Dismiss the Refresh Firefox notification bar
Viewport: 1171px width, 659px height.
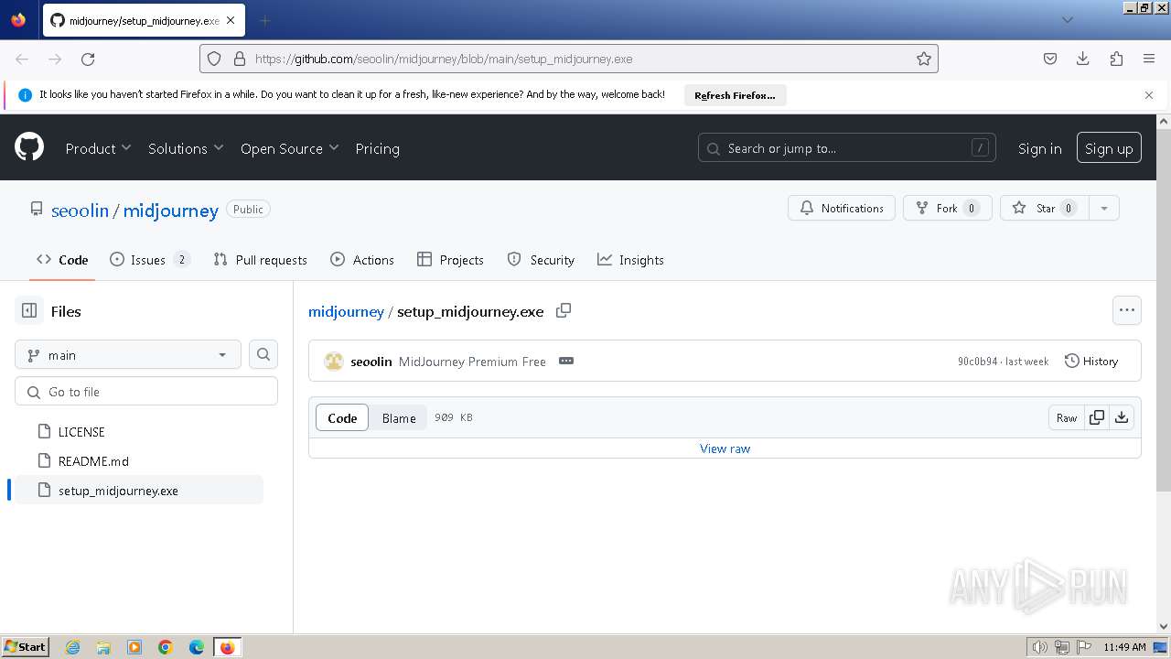coord(1149,95)
